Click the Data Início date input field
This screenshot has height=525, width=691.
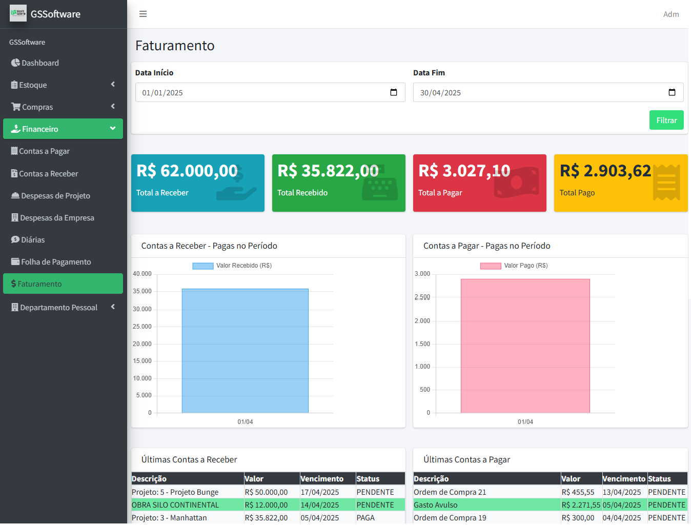click(x=256, y=92)
